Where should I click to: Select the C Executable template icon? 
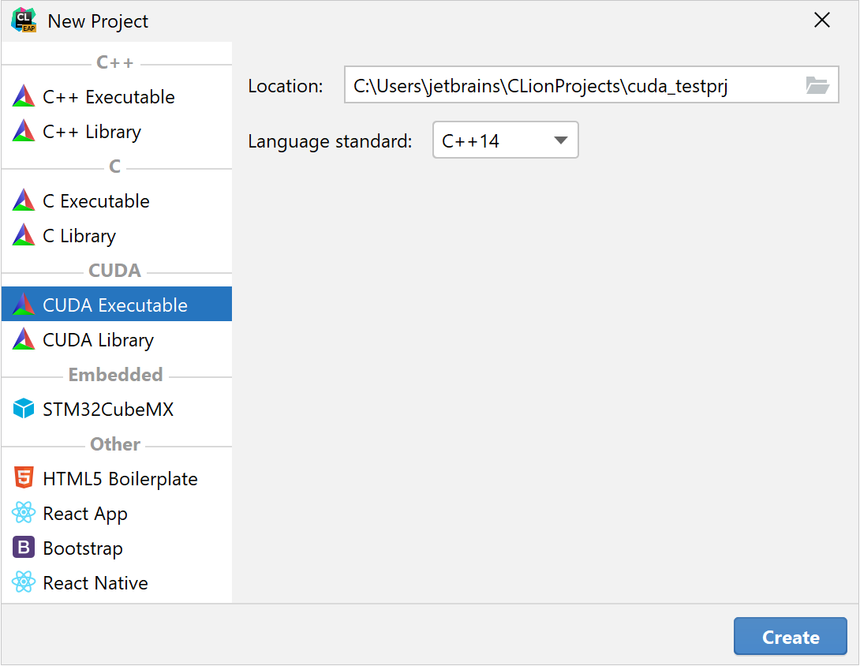(x=24, y=200)
